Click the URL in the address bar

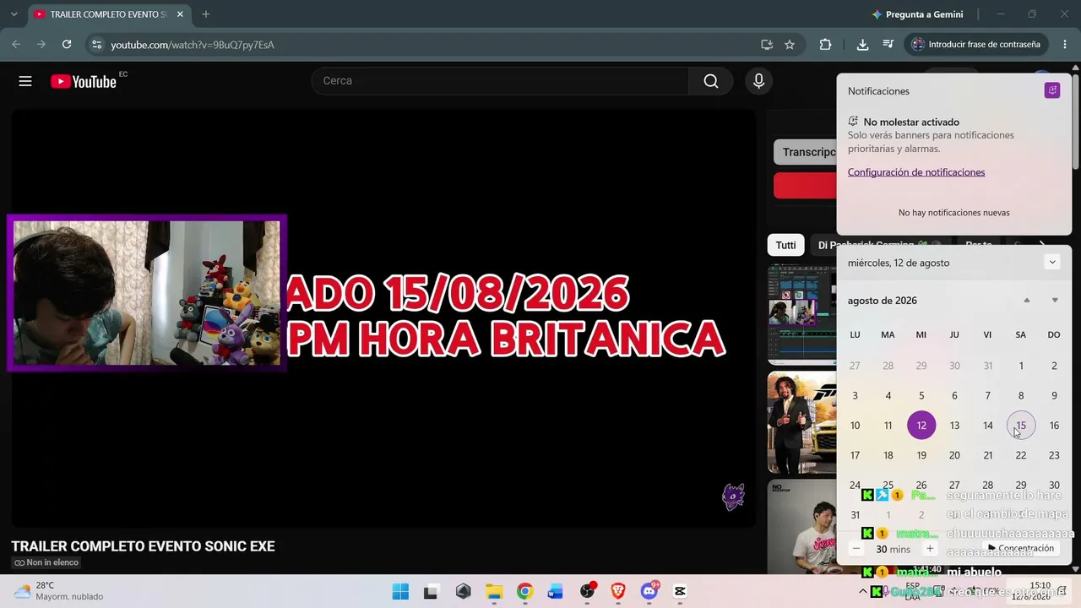click(193, 45)
